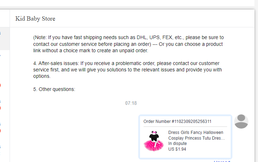Click the Other questions line
The height and width of the screenshot is (162, 258).
point(54,90)
